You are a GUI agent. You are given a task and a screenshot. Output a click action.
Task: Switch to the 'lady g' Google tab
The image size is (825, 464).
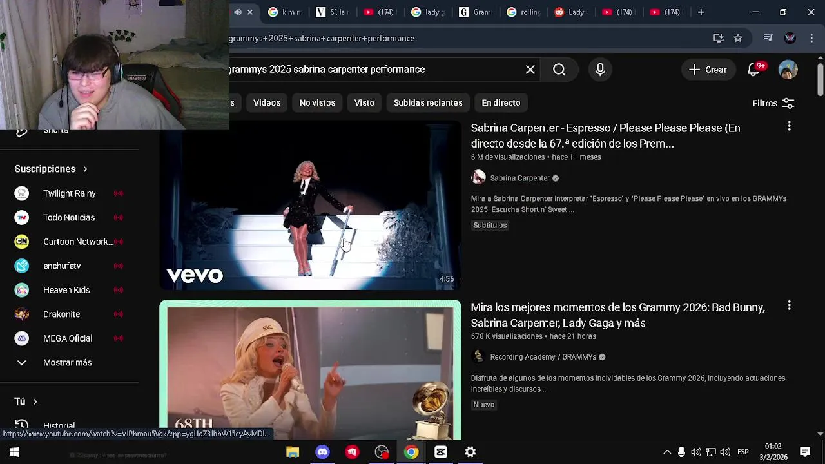coord(427,12)
